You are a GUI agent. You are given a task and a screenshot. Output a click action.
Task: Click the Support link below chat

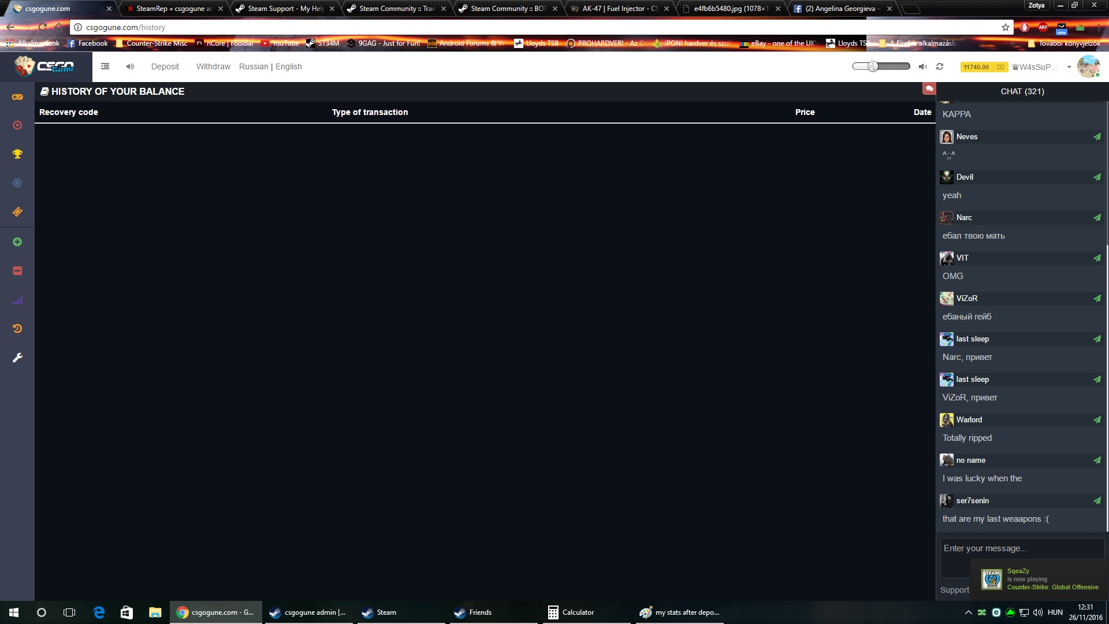954,590
